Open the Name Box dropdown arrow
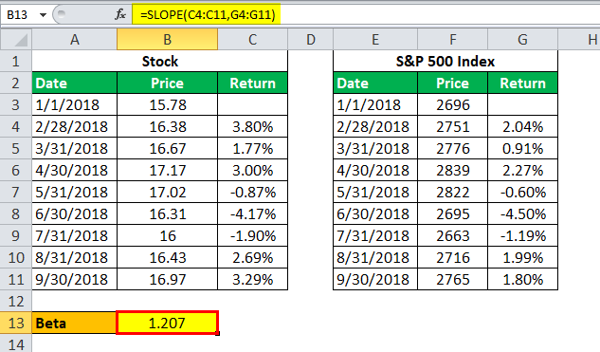This screenshot has width=600, height=352. 43,15
